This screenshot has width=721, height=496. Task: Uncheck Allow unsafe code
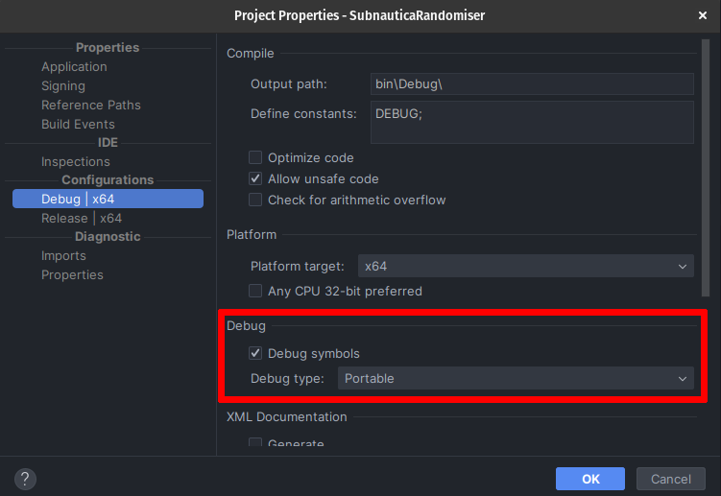pyautogui.click(x=255, y=178)
